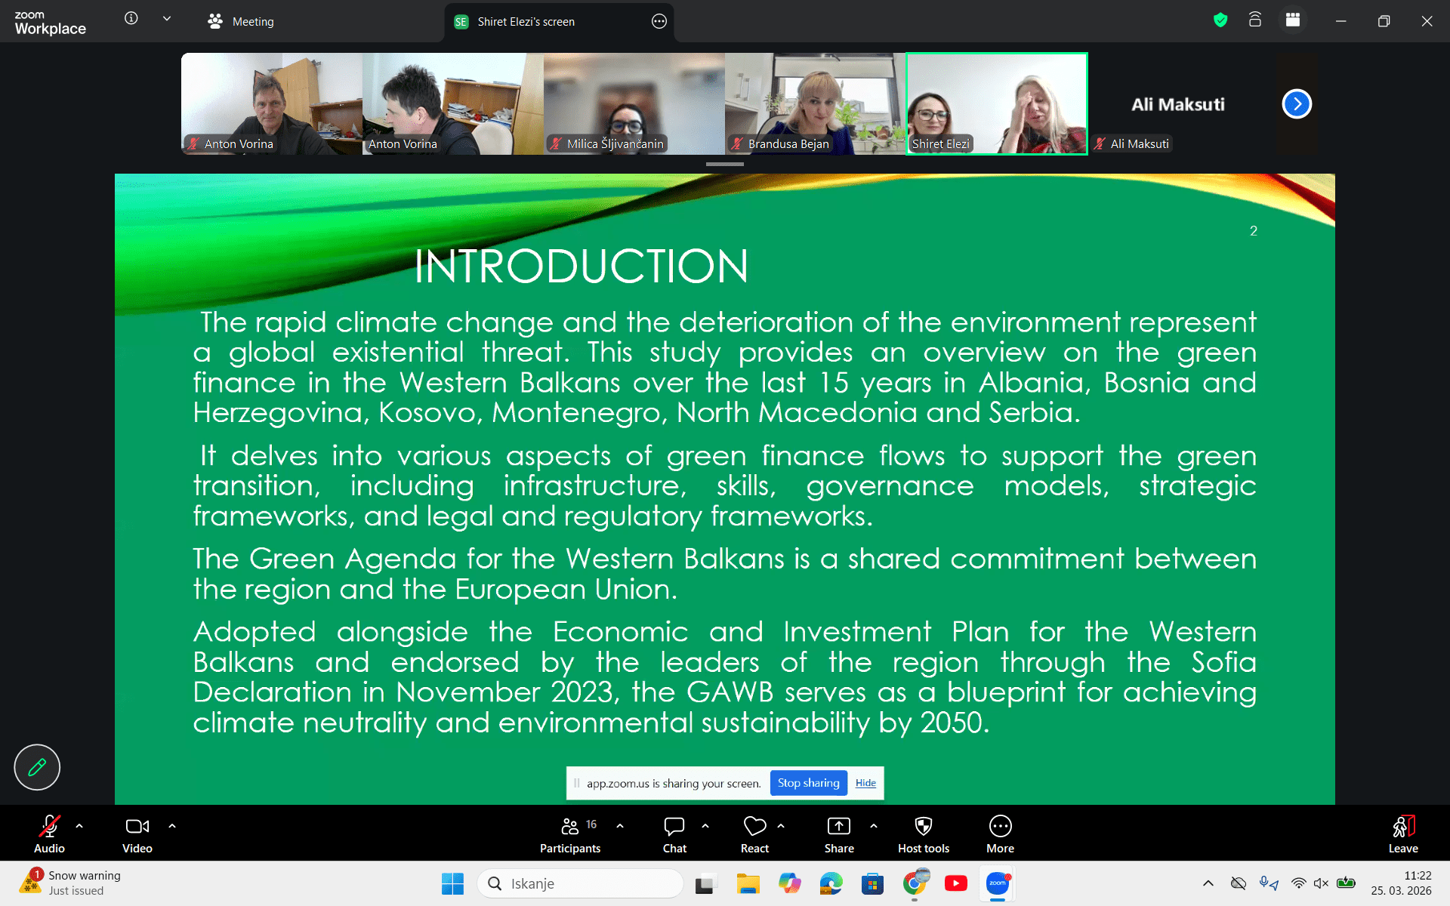Toggle the view layout icon at top
The height and width of the screenshot is (906, 1450).
tap(1293, 20)
